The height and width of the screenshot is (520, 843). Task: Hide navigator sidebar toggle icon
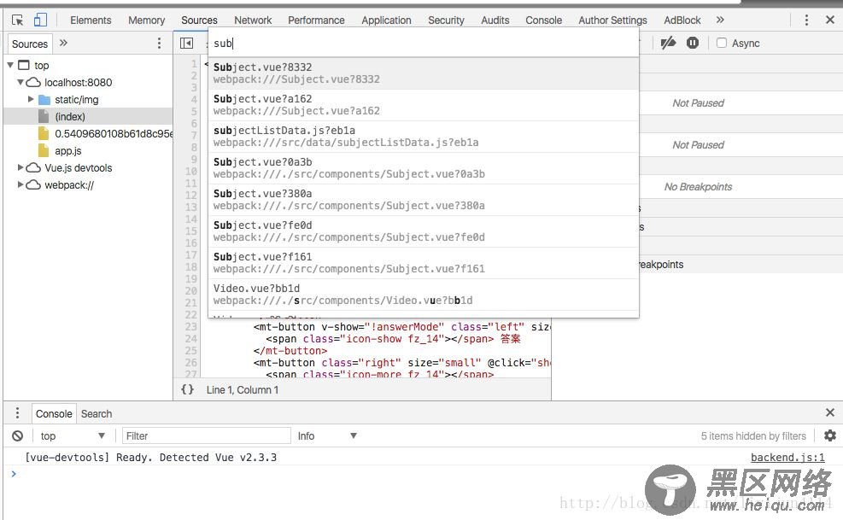(186, 43)
